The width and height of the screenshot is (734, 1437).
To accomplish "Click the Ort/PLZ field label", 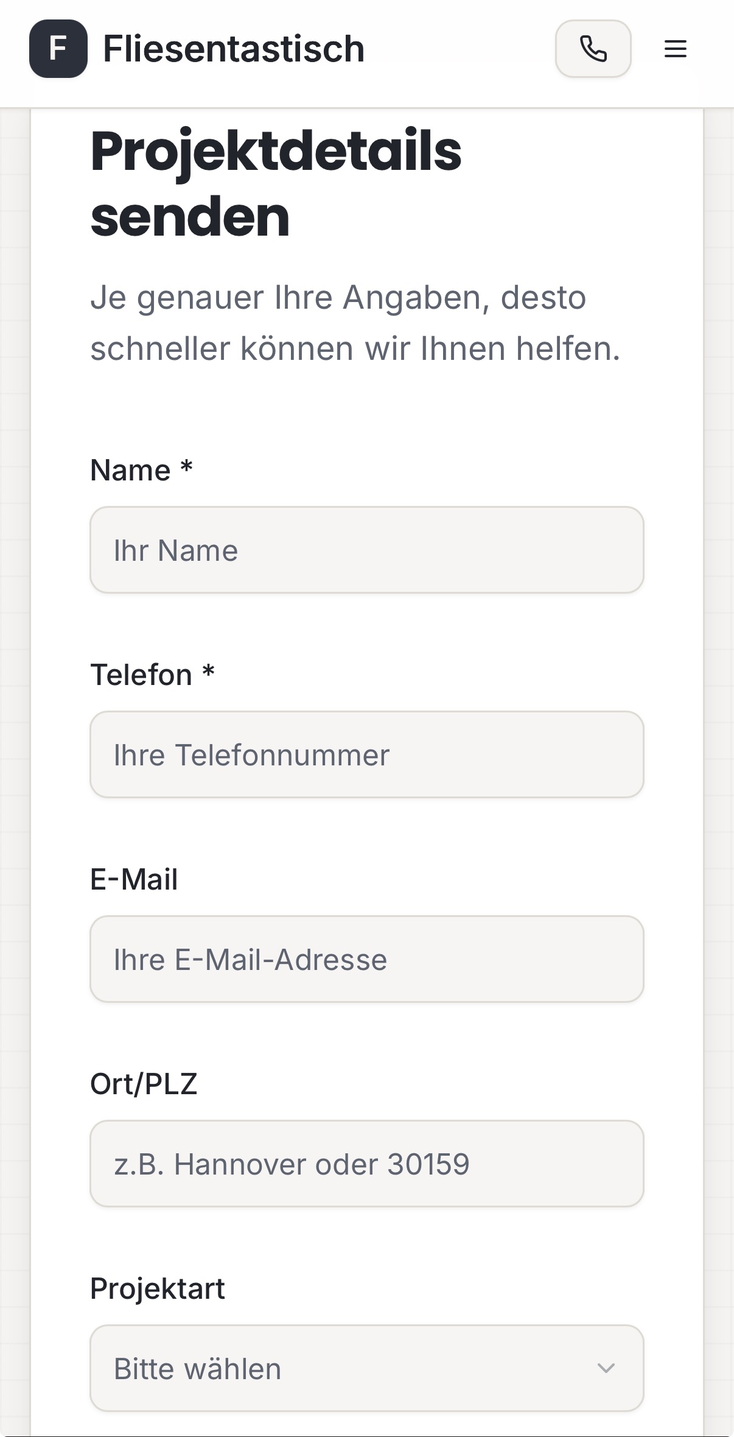I will pos(144,1084).
